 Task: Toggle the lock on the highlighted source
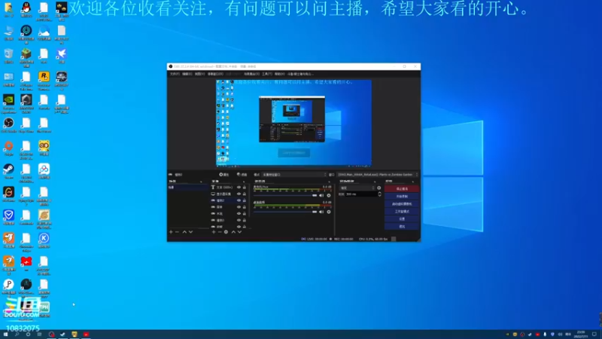click(244, 200)
